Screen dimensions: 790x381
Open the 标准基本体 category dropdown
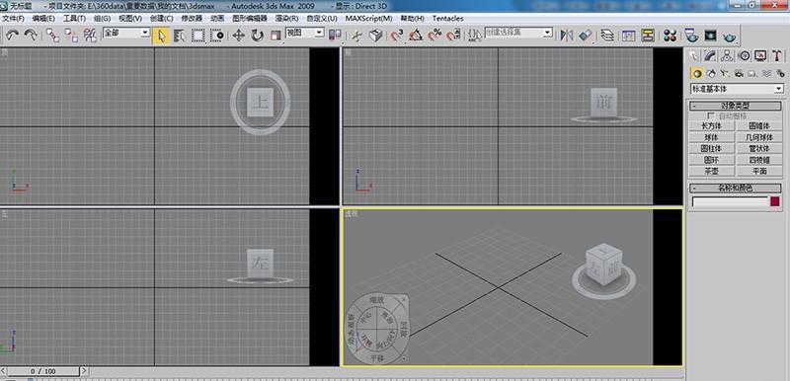pos(737,89)
